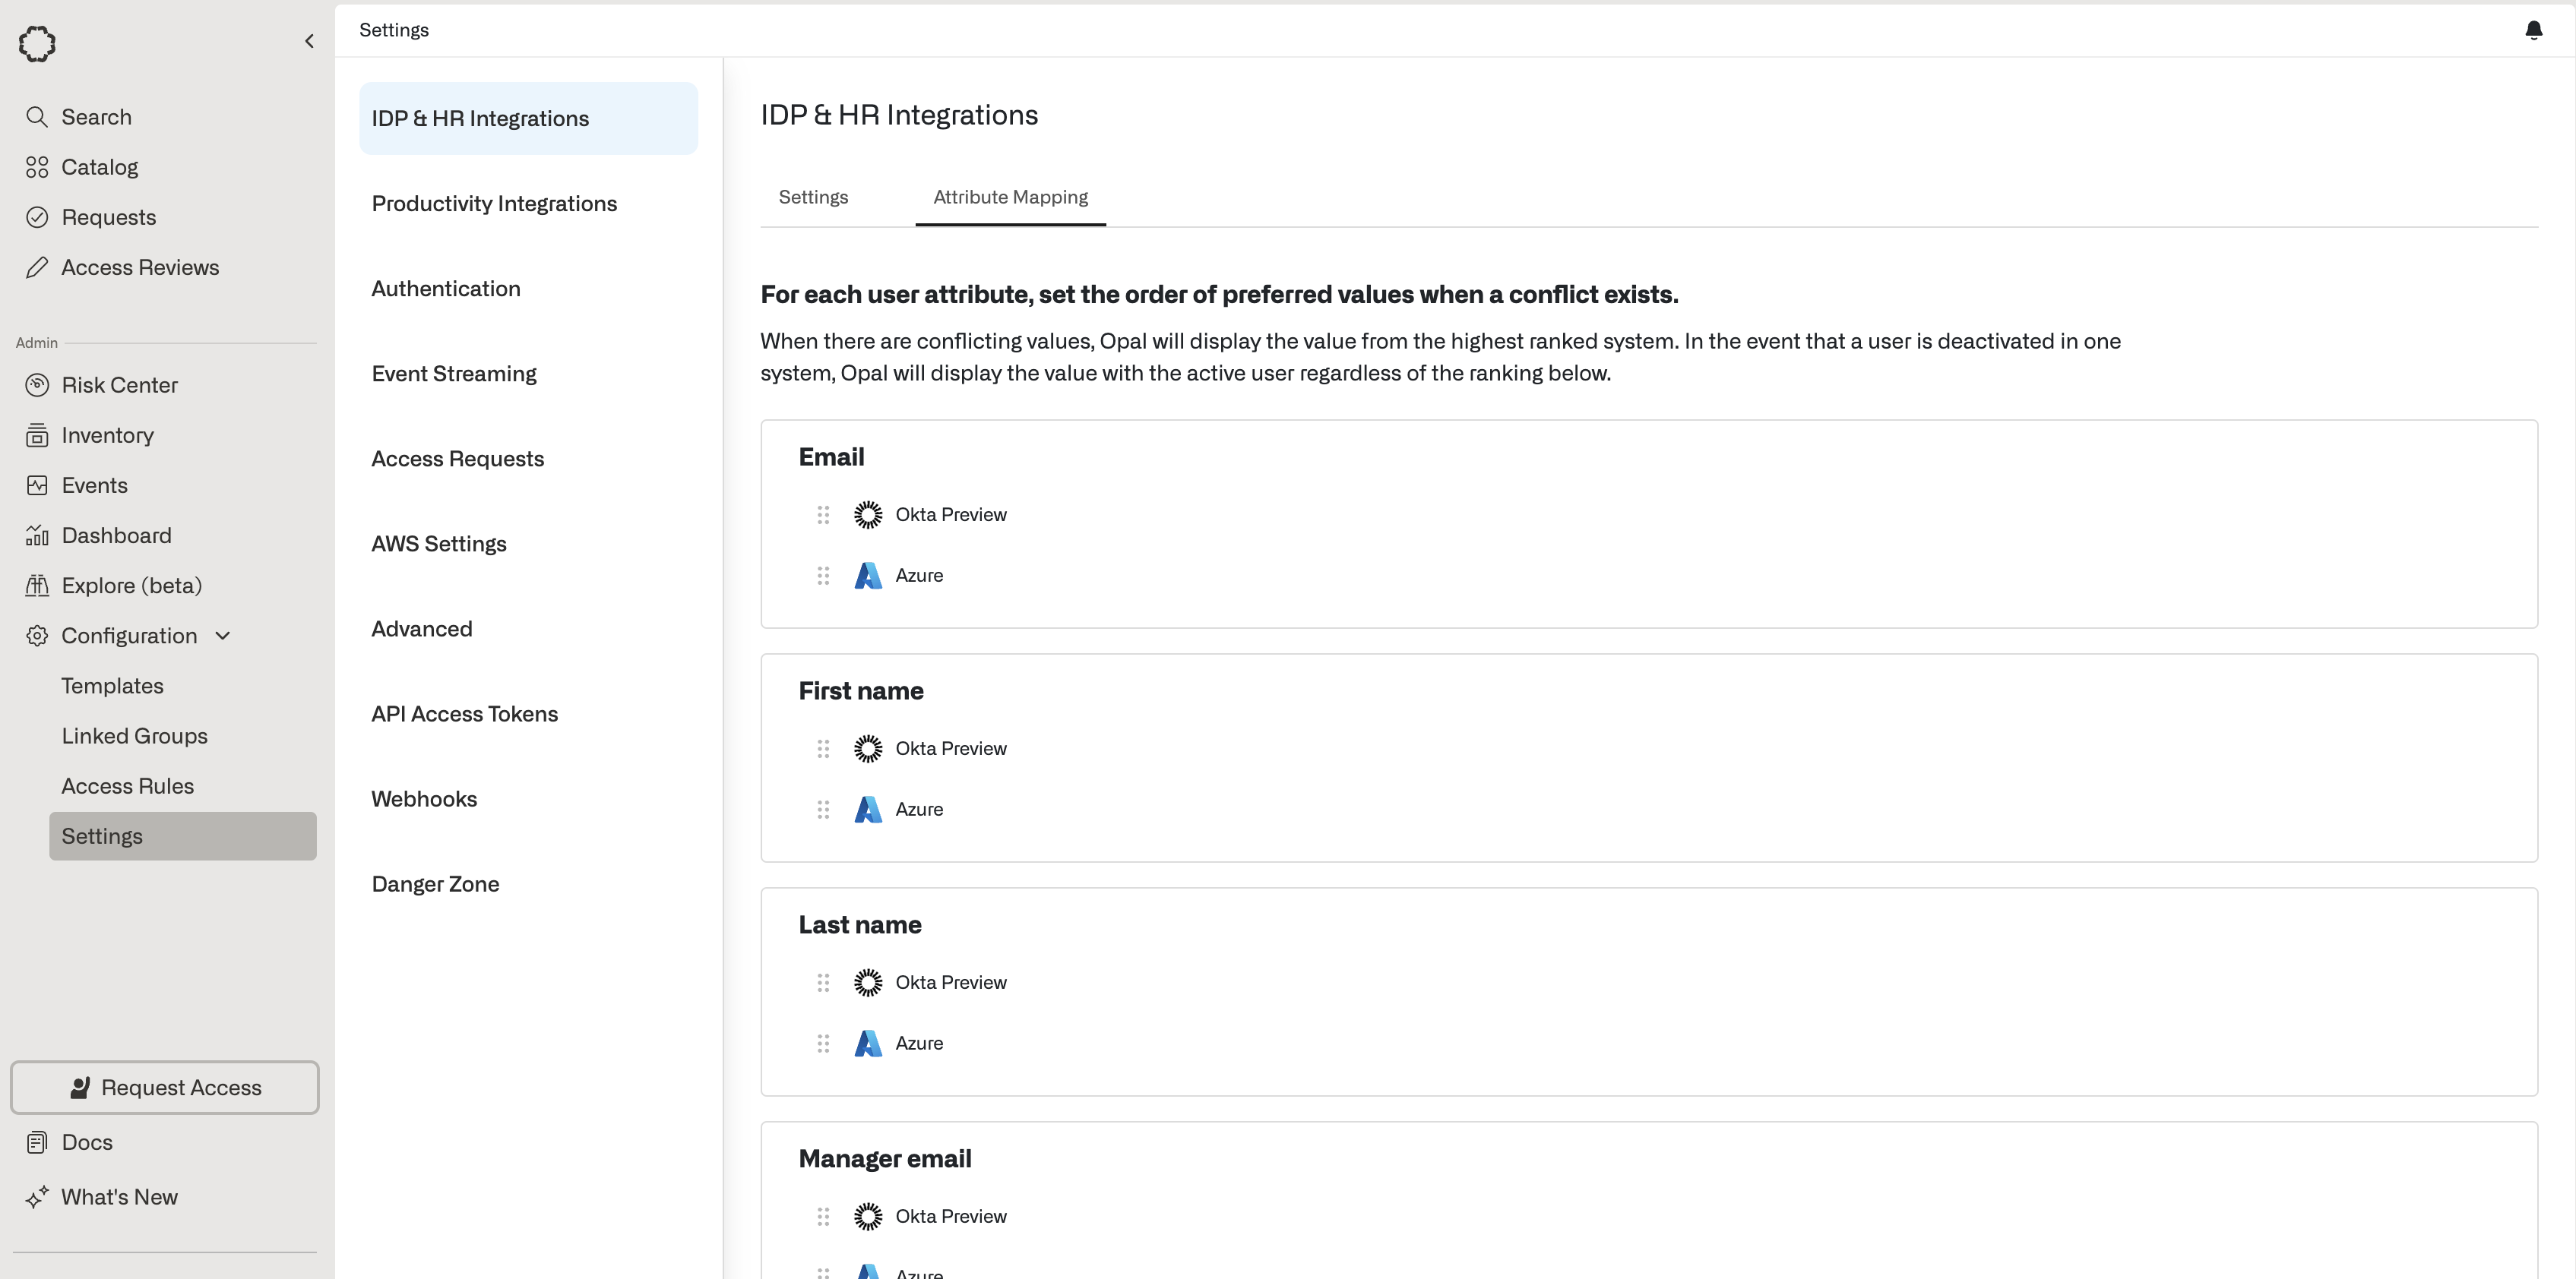Viewport: 2576px width, 1279px height.
Task: Select the Attribute Mapping tab
Action: click(x=1010, y=197)
